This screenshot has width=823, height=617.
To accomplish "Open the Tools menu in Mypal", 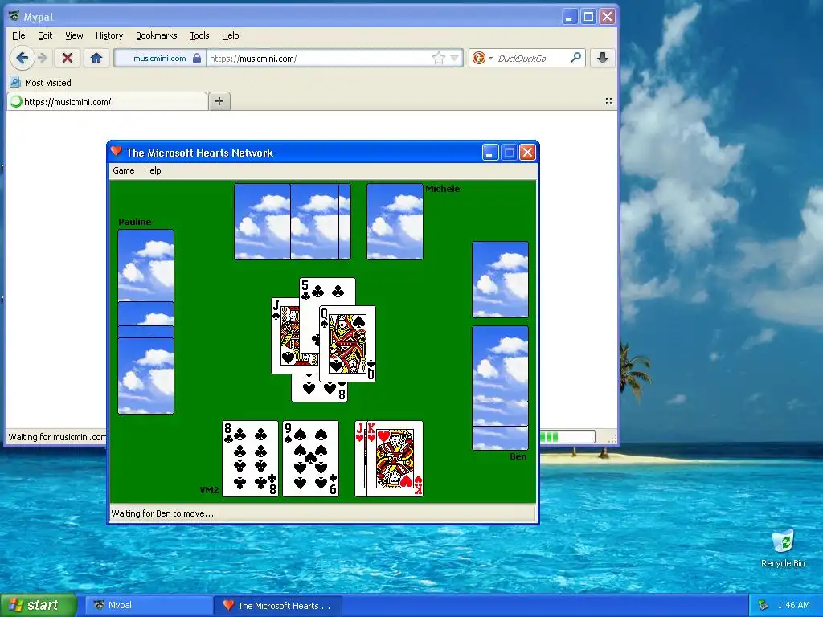I will 199,35.
